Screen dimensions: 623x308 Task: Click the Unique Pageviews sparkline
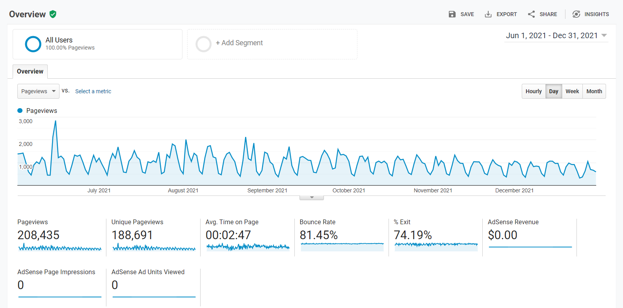pyautogui.click(x=154, y=247)
